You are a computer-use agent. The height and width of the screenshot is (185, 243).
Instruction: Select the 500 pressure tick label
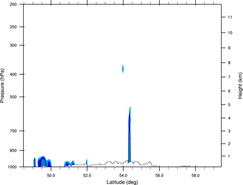tap(13, 97)
